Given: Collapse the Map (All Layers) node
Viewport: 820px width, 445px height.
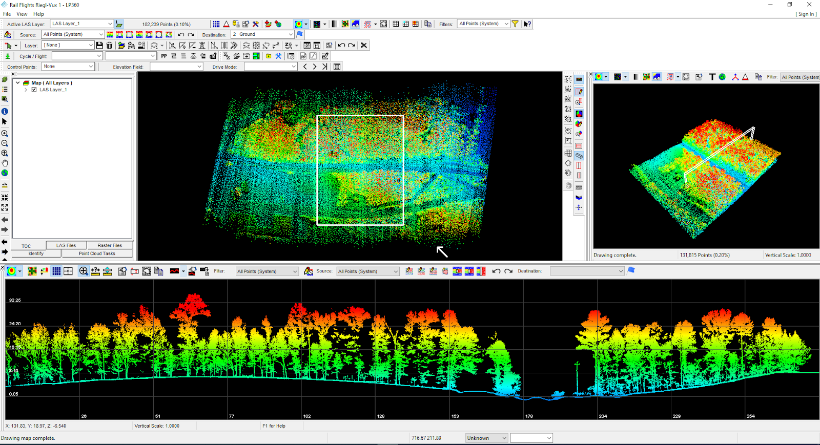Looking at the screenshot, I should coord(18,82).
